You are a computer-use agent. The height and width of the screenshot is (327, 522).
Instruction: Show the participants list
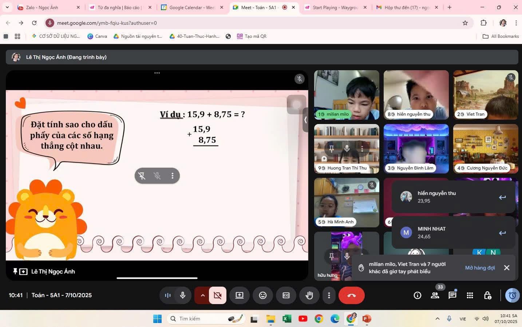pos(435,295)
